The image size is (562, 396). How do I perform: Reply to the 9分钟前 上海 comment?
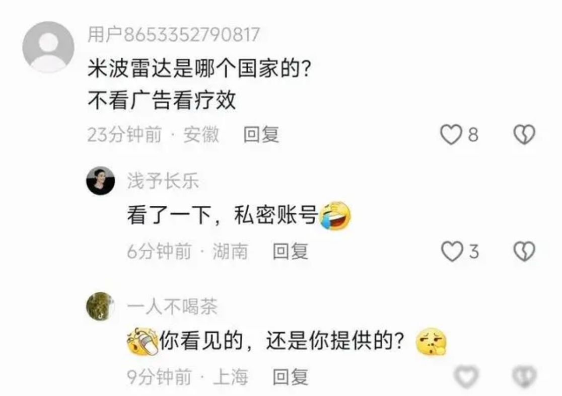pyautogui.click(x=291, y=377)
